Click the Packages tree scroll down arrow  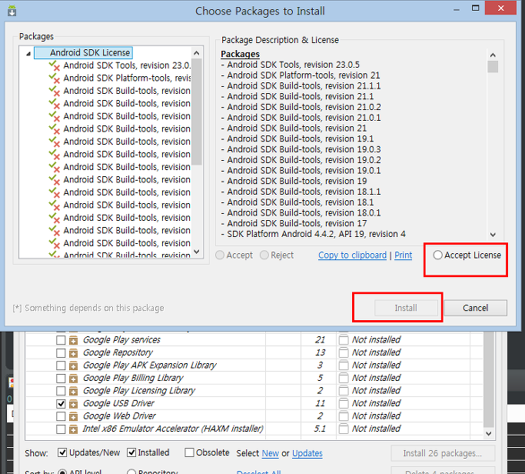click(197, 252)
